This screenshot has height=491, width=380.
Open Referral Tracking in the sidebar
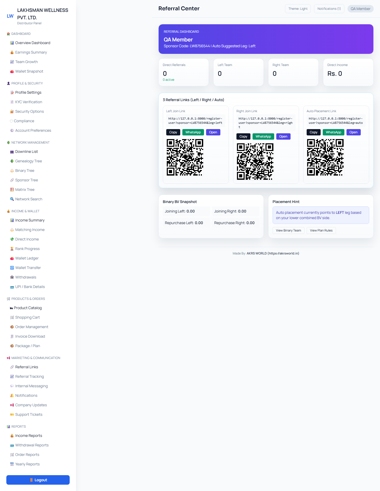tap(29, 376)
